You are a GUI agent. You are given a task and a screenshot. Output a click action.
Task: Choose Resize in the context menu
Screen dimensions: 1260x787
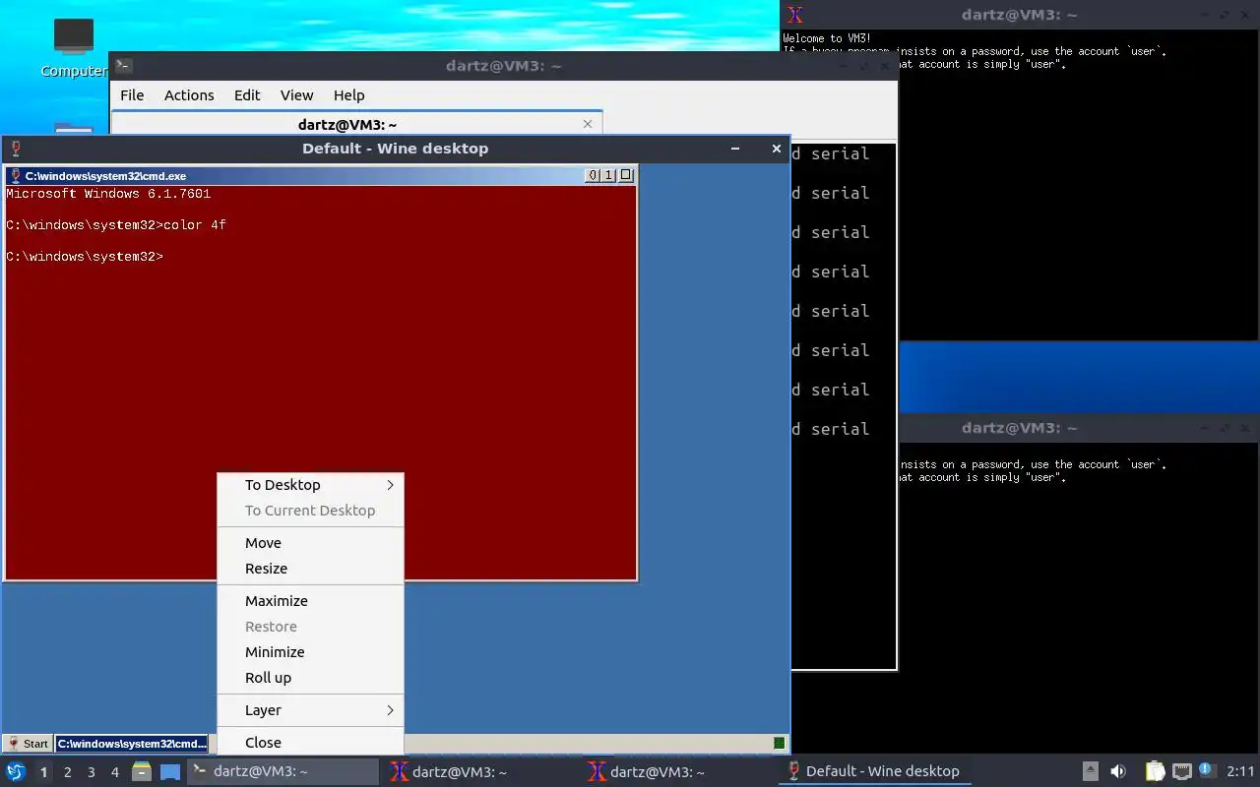[x=310, y=569]
